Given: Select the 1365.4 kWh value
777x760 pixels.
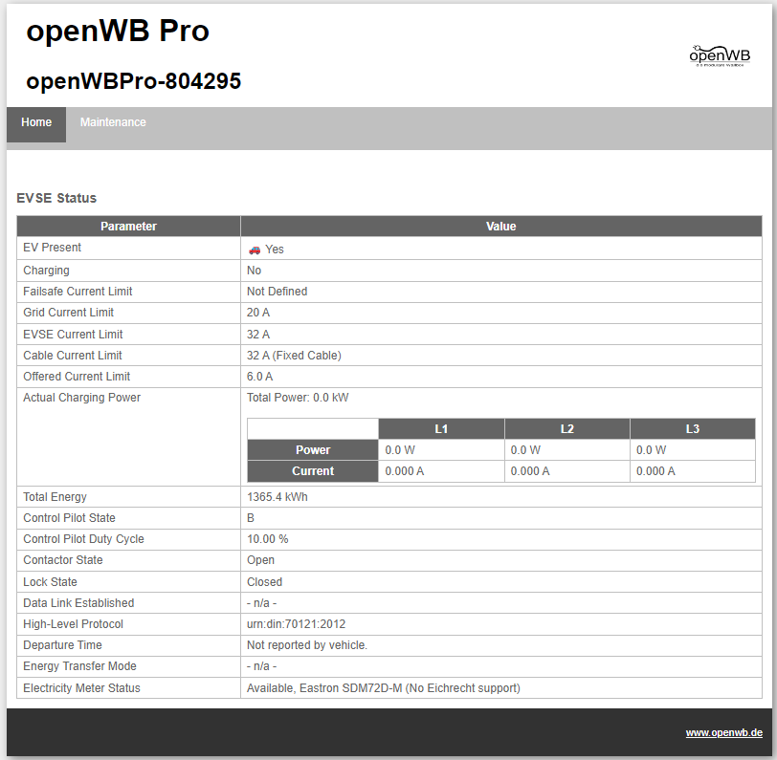Looking at the screenshot, I should [x=277, y=496].
